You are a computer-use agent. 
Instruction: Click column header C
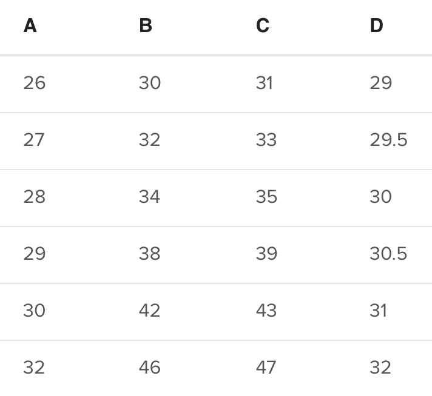click(263, 25)
